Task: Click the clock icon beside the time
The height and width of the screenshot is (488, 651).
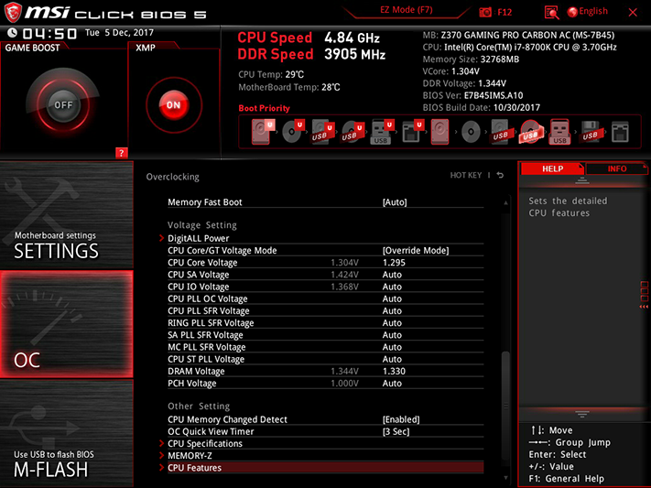Action: point(13,33)
